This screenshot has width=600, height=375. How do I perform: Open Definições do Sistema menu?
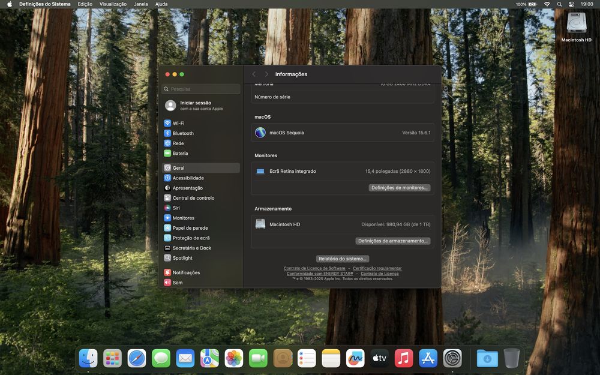pos(45,4)
